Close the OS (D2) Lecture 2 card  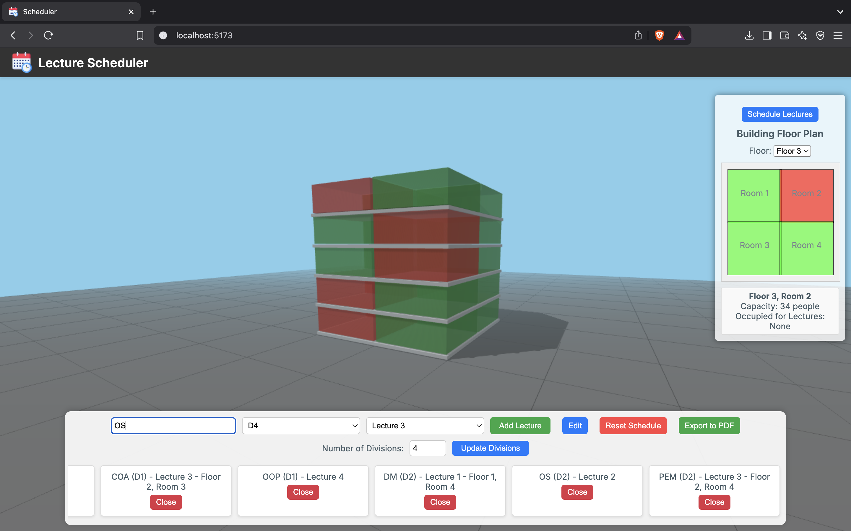coord(577,492)
